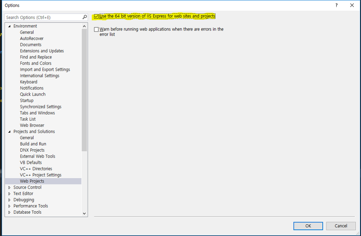
Task: Open Synchronized Settings
Action: [41, 107]
